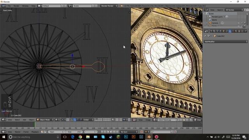The image size is (249, 140).
Task: Open the viewport shading selector
Action: point(57,120)
